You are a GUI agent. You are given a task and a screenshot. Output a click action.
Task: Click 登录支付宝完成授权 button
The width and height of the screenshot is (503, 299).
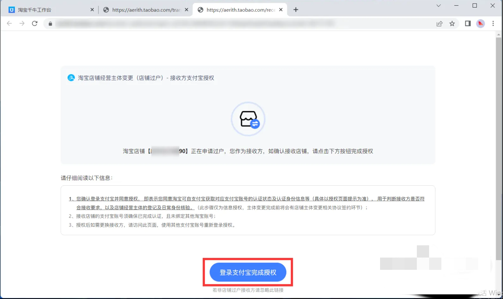click(248, 272)
